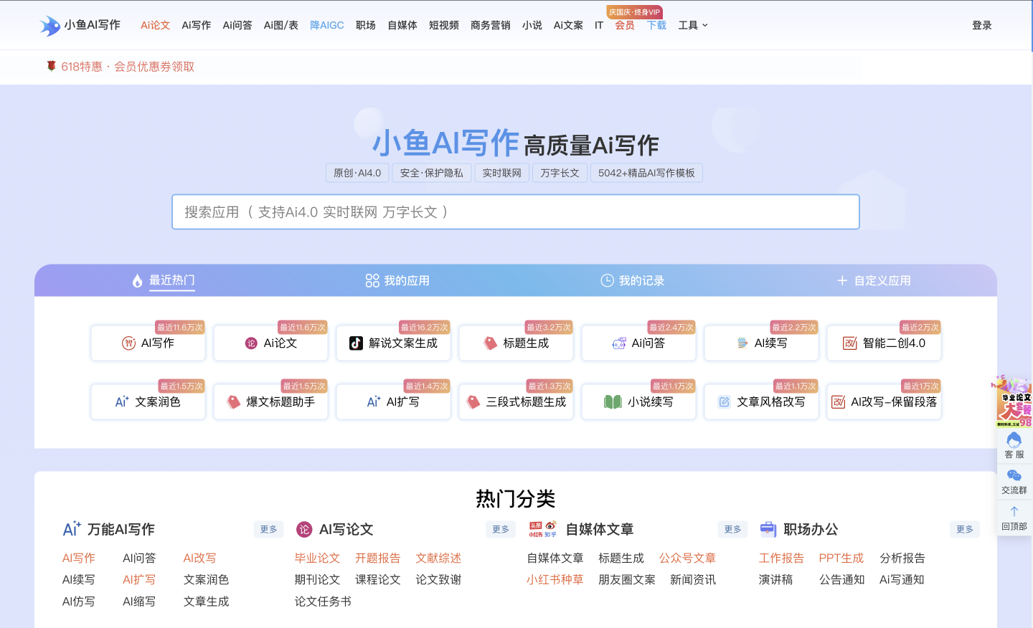Open the 演讲稿 link
The image size is (1033, 628).
(x=775, y=579)
